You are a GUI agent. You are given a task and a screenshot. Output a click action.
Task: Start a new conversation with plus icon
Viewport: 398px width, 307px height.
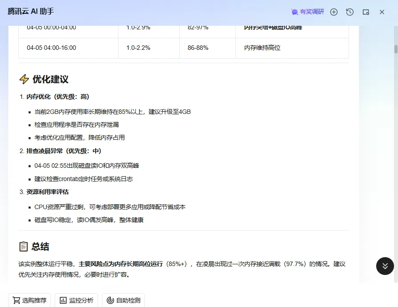pyautogui.click(x=334, y=12)
